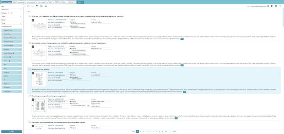
Task: Open thumbnail drawing of result 4
Action: 39,105
